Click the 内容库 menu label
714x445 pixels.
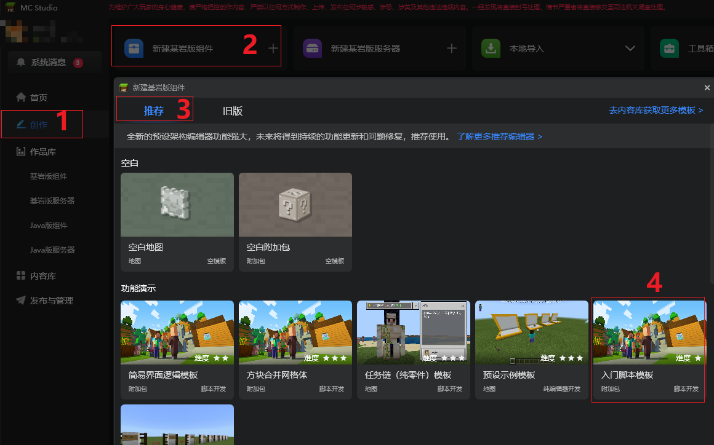coord(43,276)
